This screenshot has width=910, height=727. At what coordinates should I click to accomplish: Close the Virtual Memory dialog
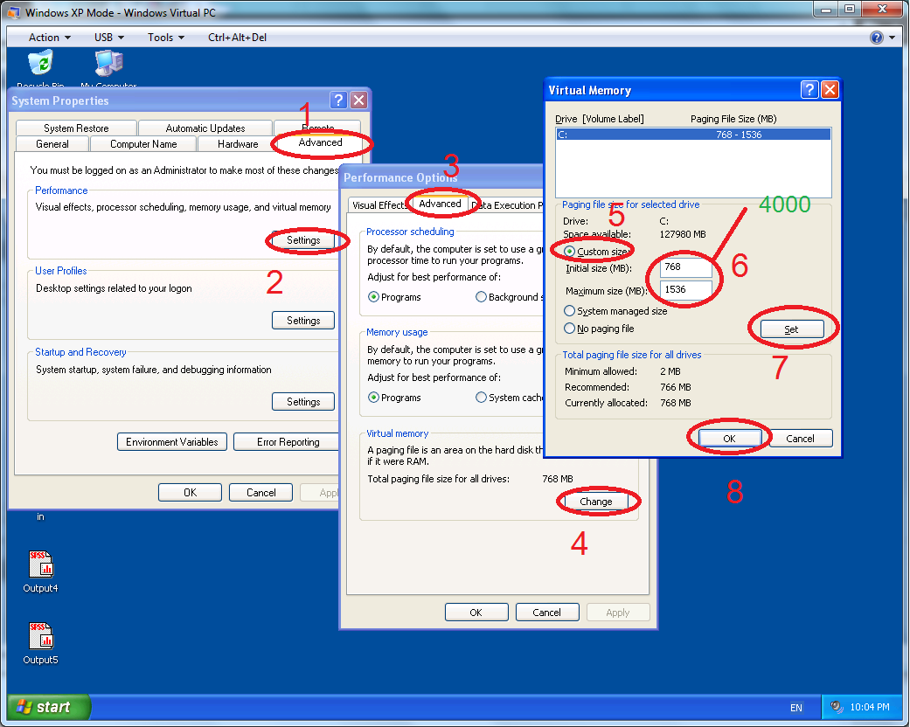830,89
